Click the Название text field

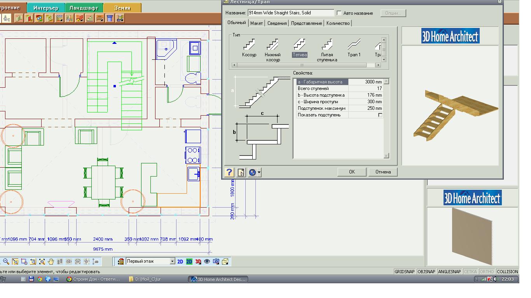[x=290, y=13]
